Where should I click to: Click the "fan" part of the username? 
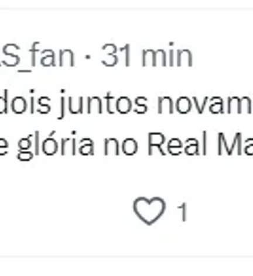coord(53,56)
